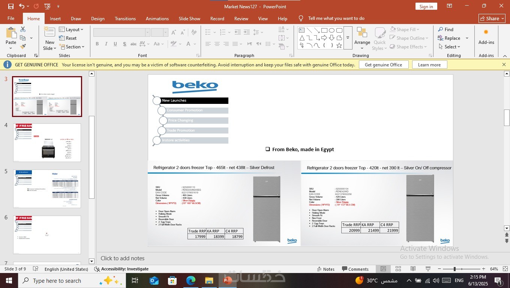The width and height of the screenshot is (510, 288).
Task: Fit slide to current window
Action: coord(505,269)
